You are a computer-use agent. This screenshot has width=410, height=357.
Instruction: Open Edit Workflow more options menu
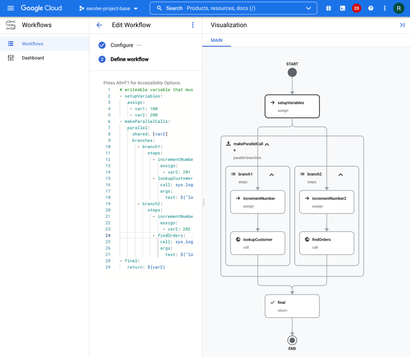[193, 25]
